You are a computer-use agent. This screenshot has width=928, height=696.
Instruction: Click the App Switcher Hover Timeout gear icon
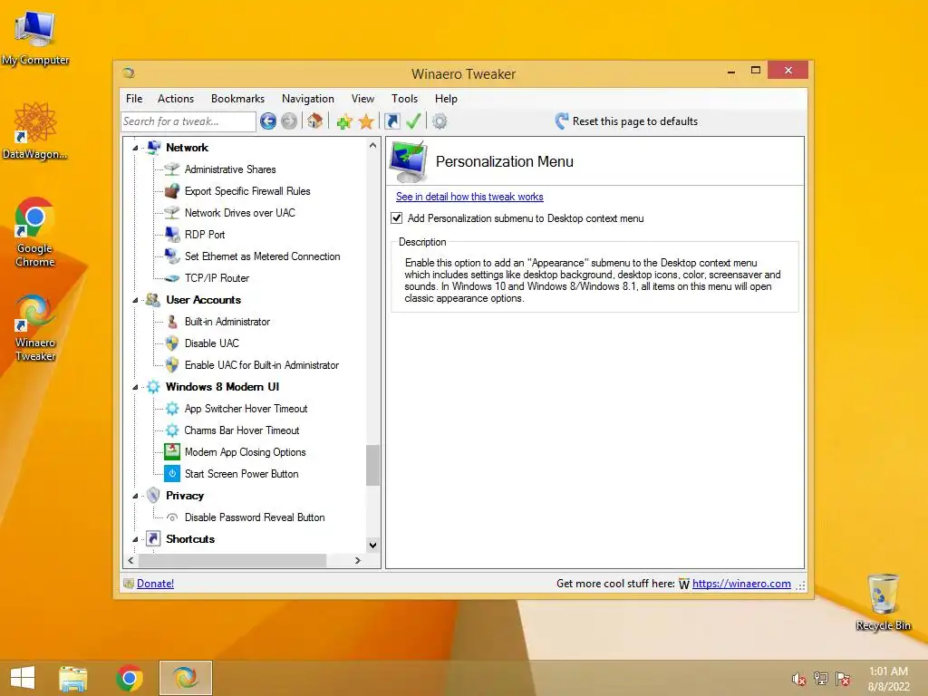point(171,409)
